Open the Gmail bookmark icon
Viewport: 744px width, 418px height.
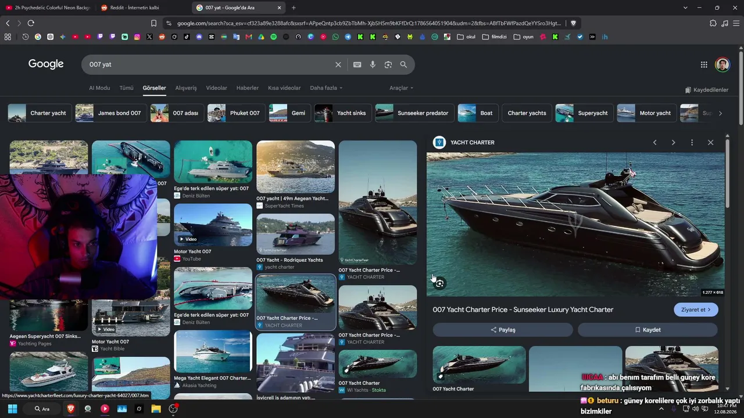point(249,37)
